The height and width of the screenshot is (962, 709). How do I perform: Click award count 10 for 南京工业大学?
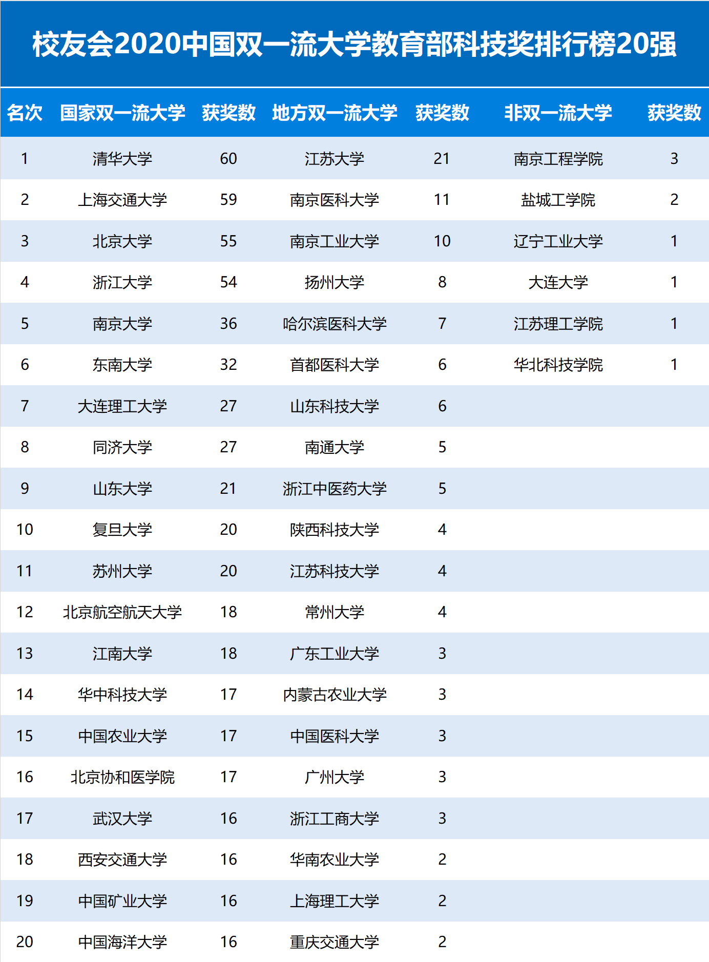pyautogui.click(x=442, y=241)
